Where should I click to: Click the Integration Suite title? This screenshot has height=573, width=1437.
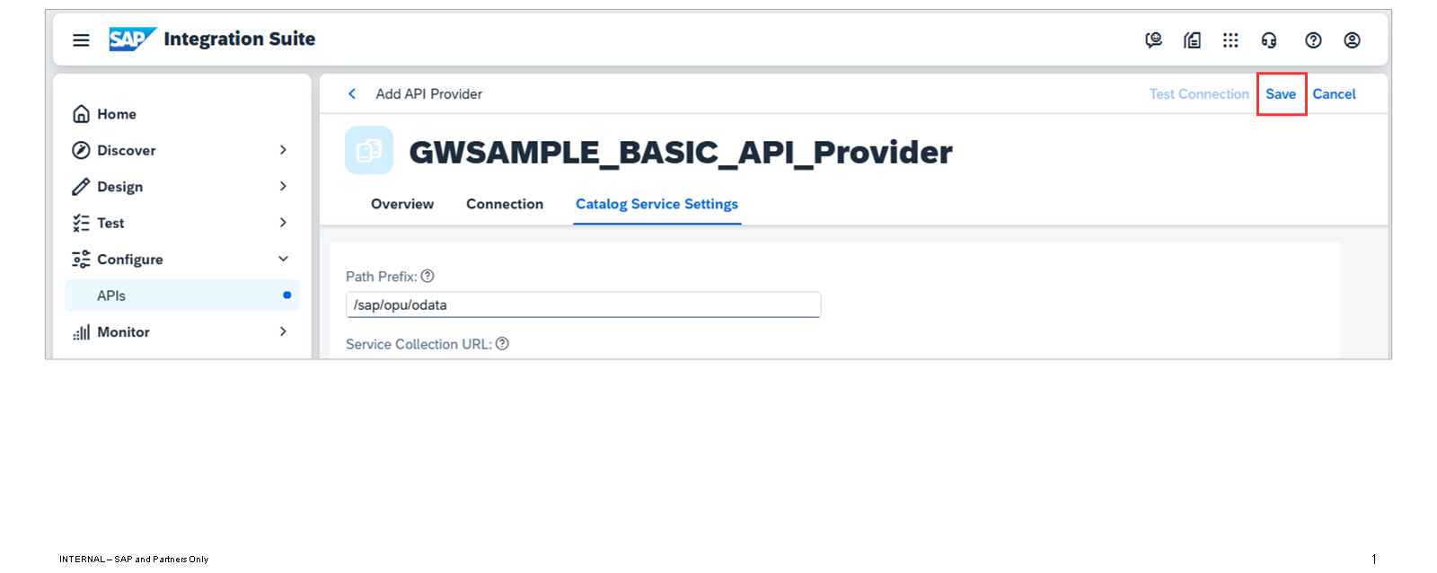coord(240,39)
